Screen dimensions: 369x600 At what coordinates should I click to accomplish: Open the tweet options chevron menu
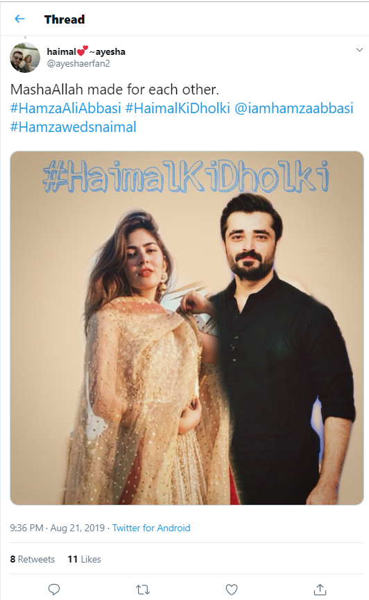pyautogui.click(x=359, y=50)
